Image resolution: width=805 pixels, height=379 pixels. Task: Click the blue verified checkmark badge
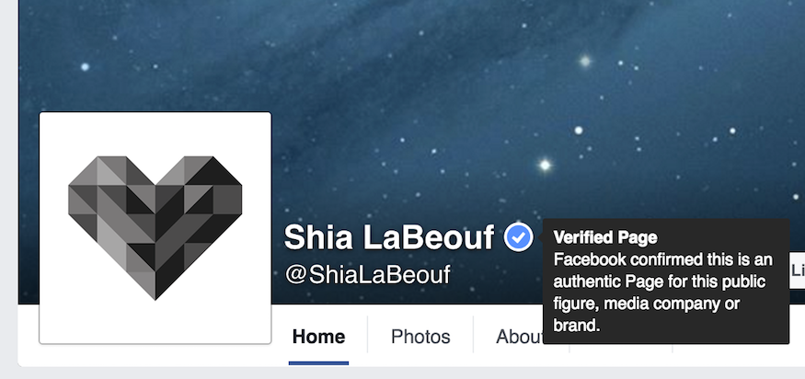pos(519,237)
